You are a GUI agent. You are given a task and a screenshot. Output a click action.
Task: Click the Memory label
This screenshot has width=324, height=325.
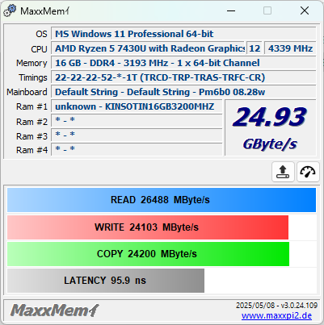coord(32,63)
